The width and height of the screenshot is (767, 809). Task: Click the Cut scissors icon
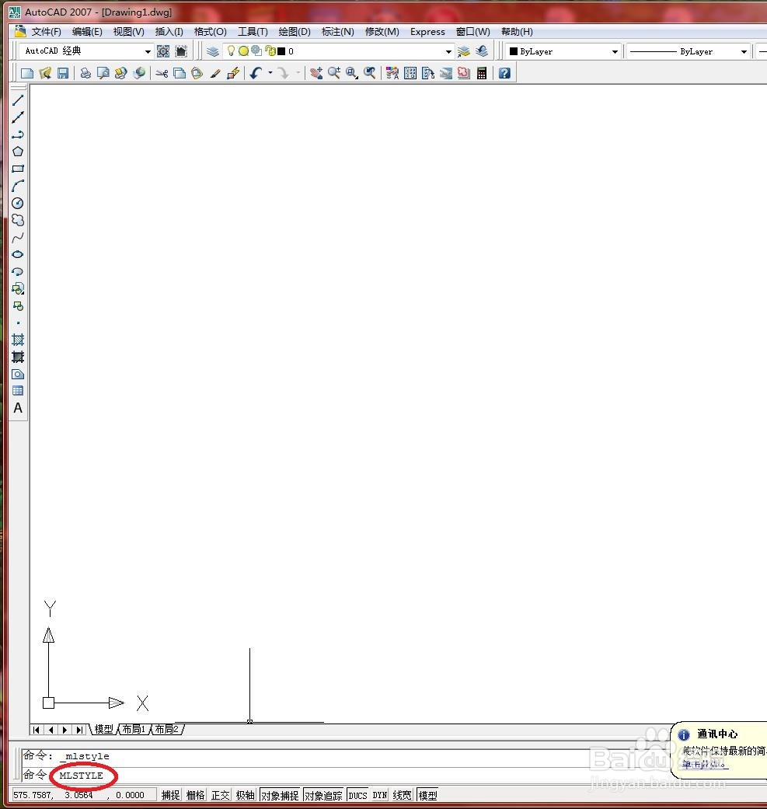coord(162,73)
